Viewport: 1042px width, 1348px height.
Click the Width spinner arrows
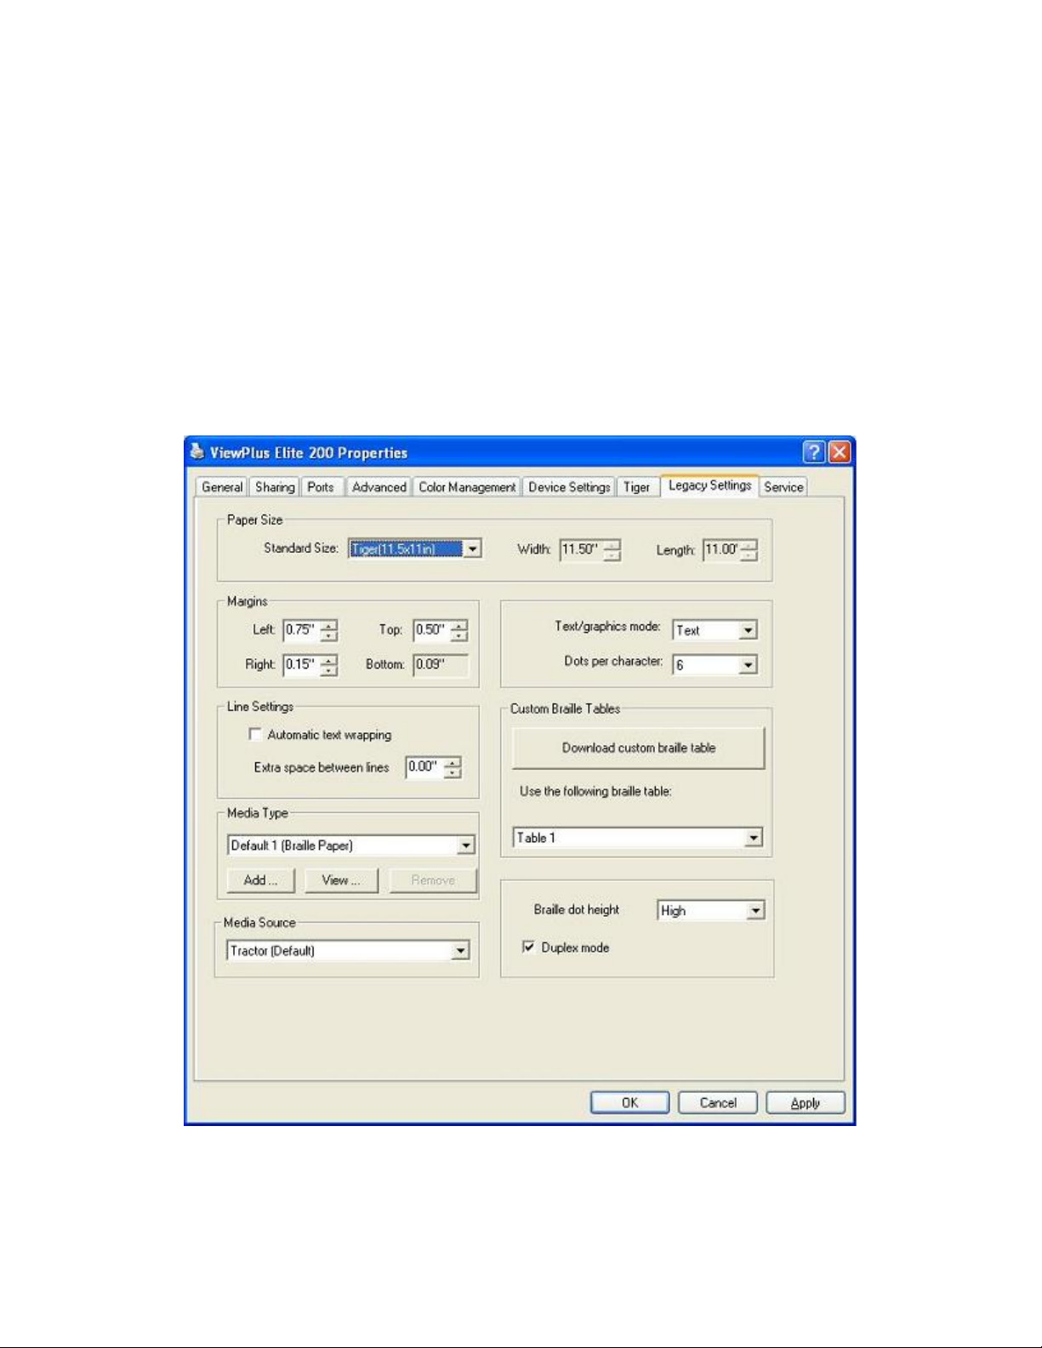point(612,551)
